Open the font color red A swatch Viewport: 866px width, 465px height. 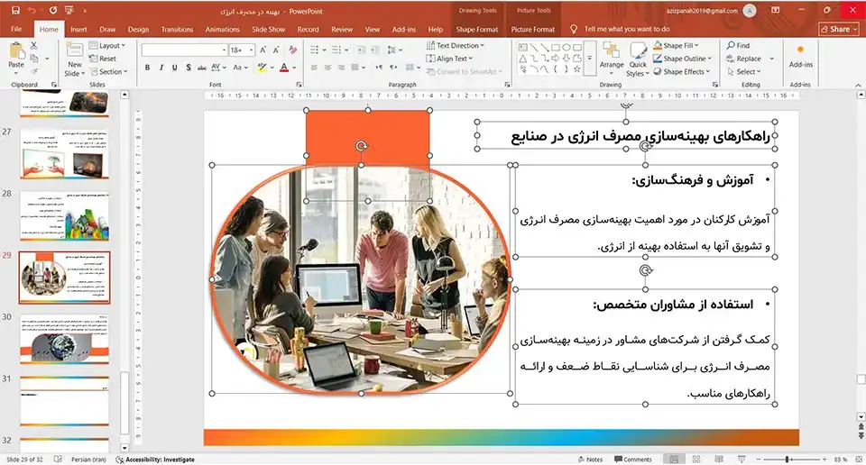[x=284, y=68]
